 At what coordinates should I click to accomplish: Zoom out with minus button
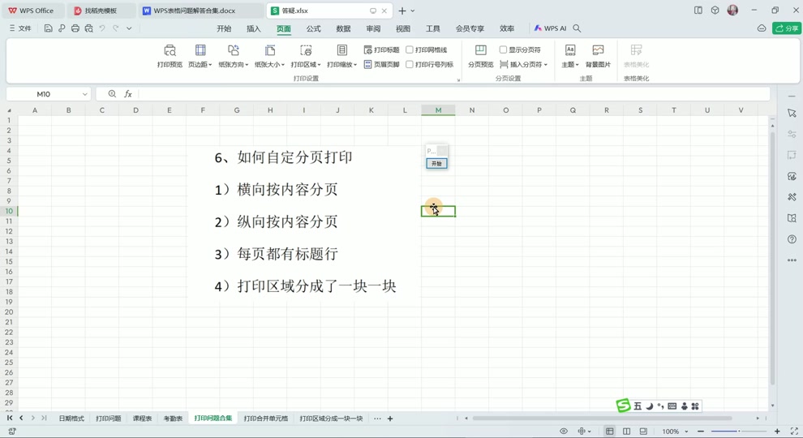click(x=701, y=432)
